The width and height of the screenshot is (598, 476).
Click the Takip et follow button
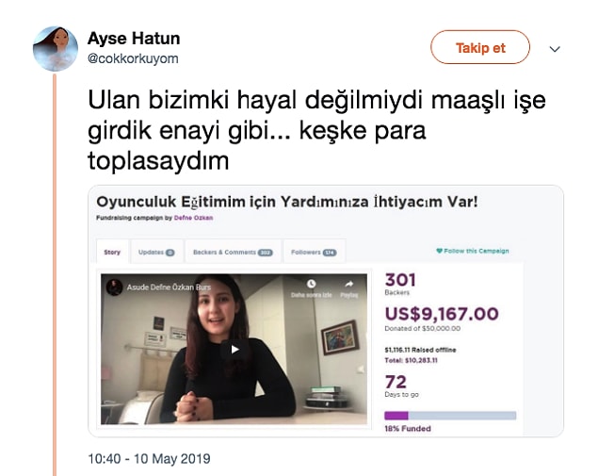tap(479, 47)
